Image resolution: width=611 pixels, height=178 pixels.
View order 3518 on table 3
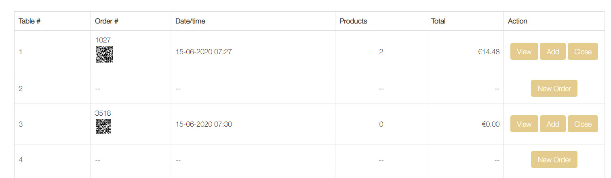click(524, 124)
